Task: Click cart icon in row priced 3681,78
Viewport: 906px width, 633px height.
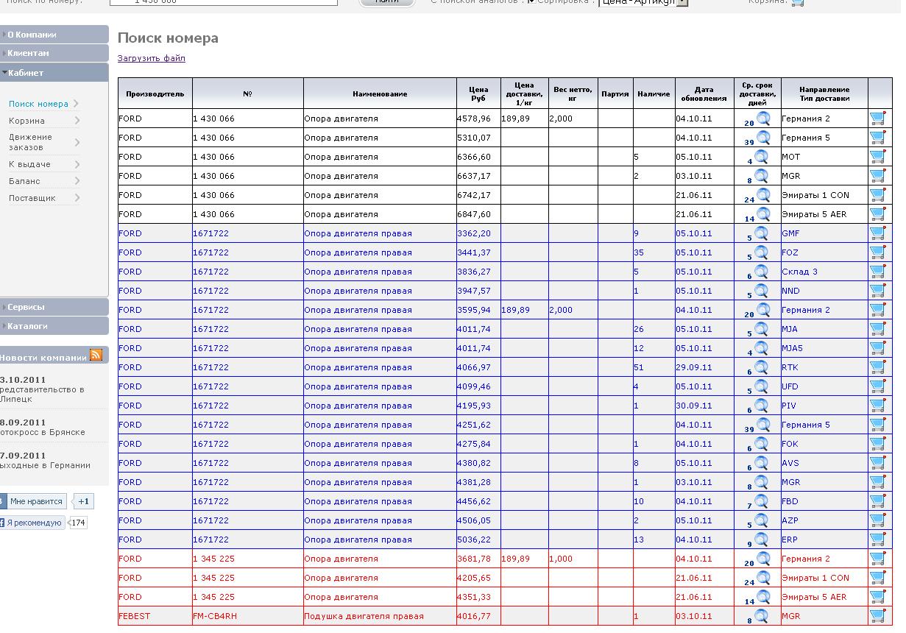Action: coord(877,558)
